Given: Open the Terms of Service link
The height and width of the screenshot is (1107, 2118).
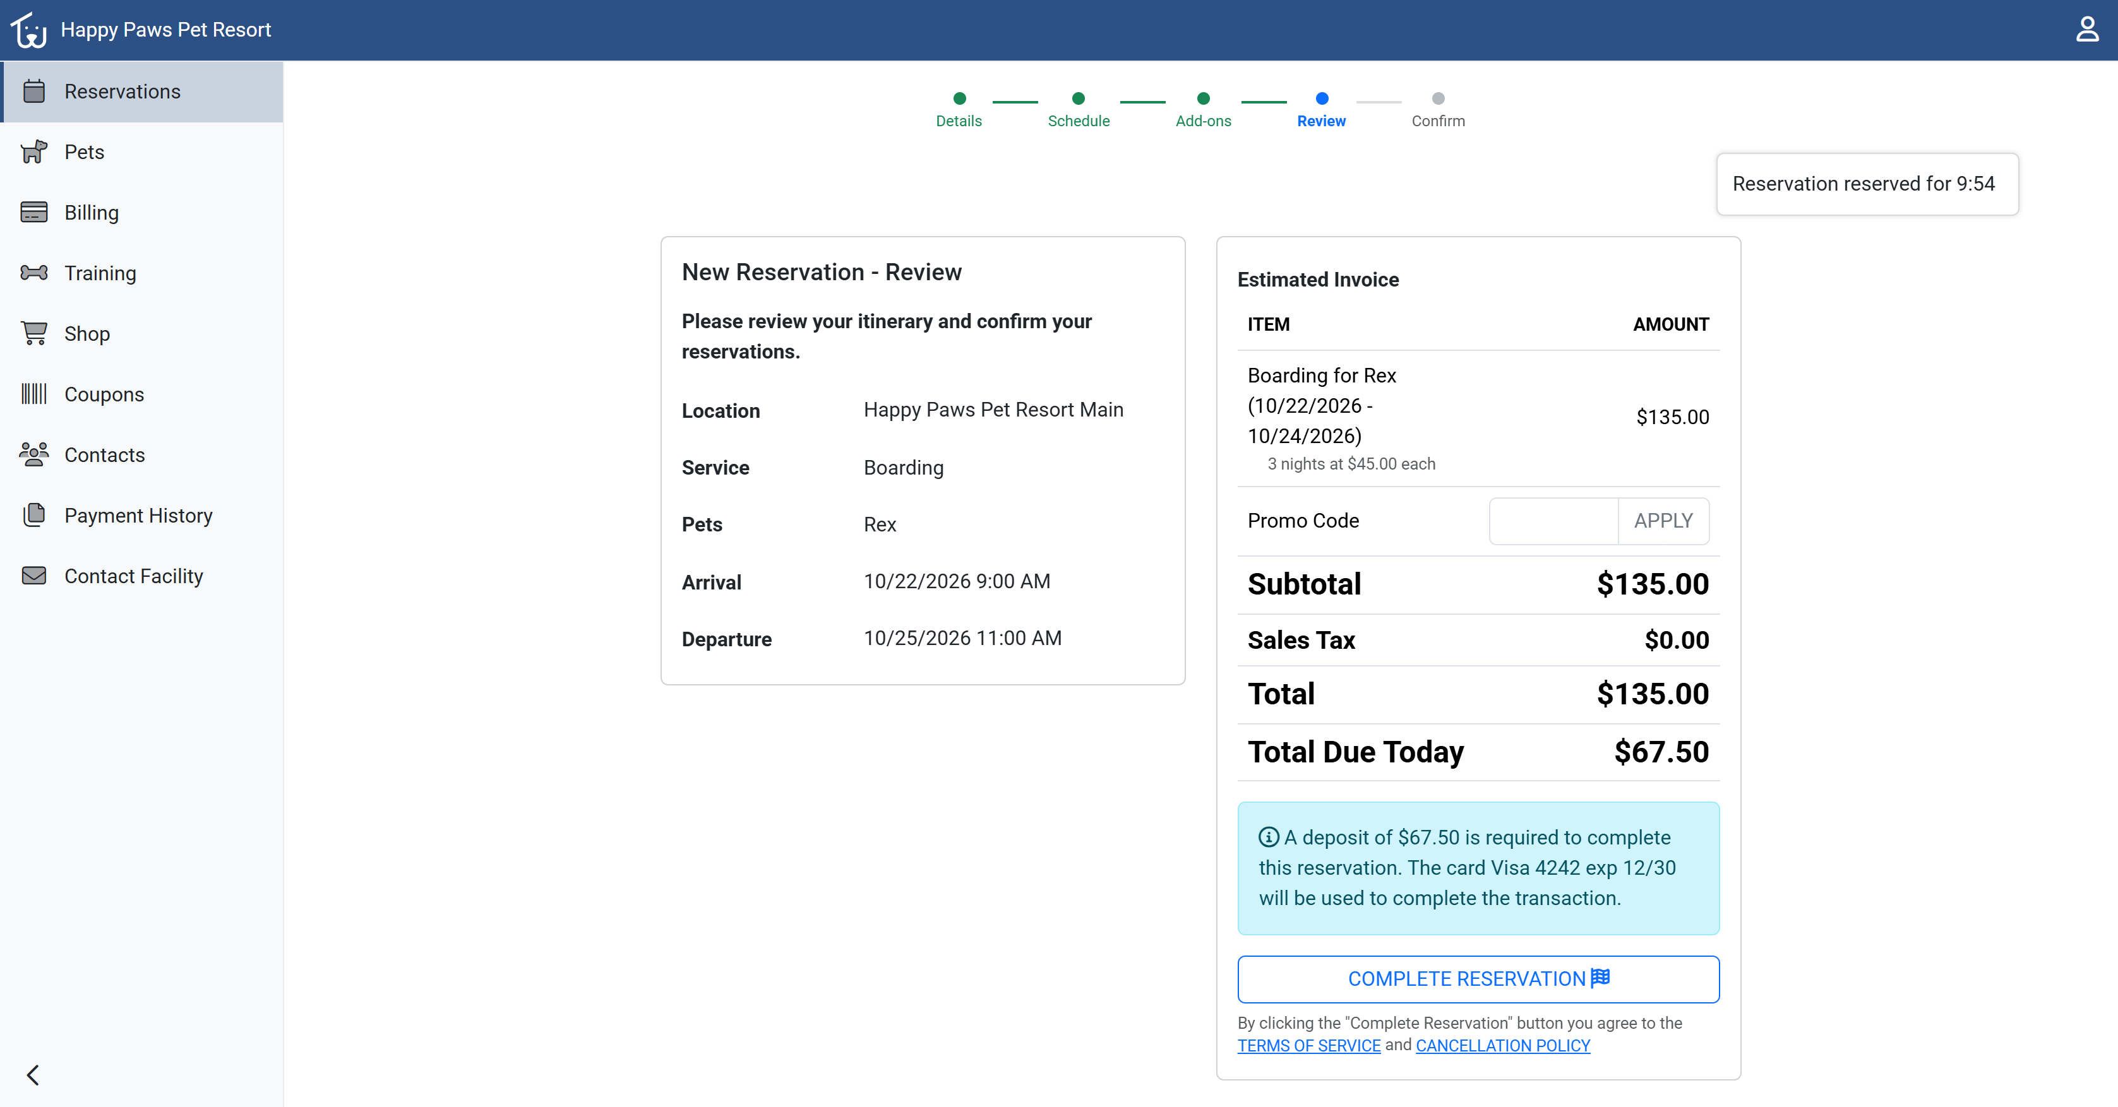Looking at the screenshot, I should pyautogui.click(x=1309, y=1045).
